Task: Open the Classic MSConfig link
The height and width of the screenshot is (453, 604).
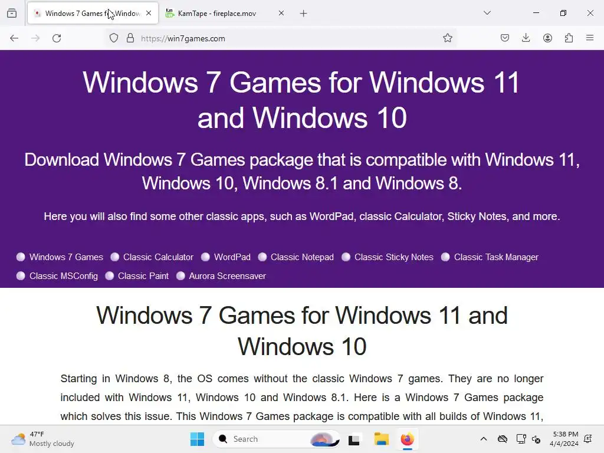Action: pos(64,276)
